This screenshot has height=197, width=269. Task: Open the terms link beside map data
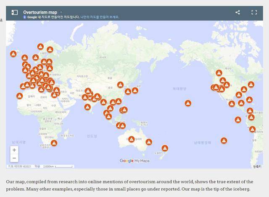pyautogui.click(x=37, y=166)
